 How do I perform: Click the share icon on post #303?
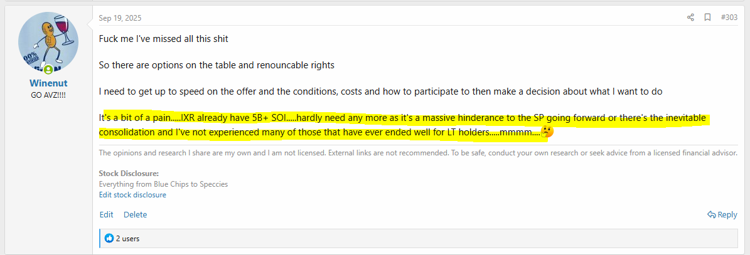pyautogui.click(x=690, y=18)
